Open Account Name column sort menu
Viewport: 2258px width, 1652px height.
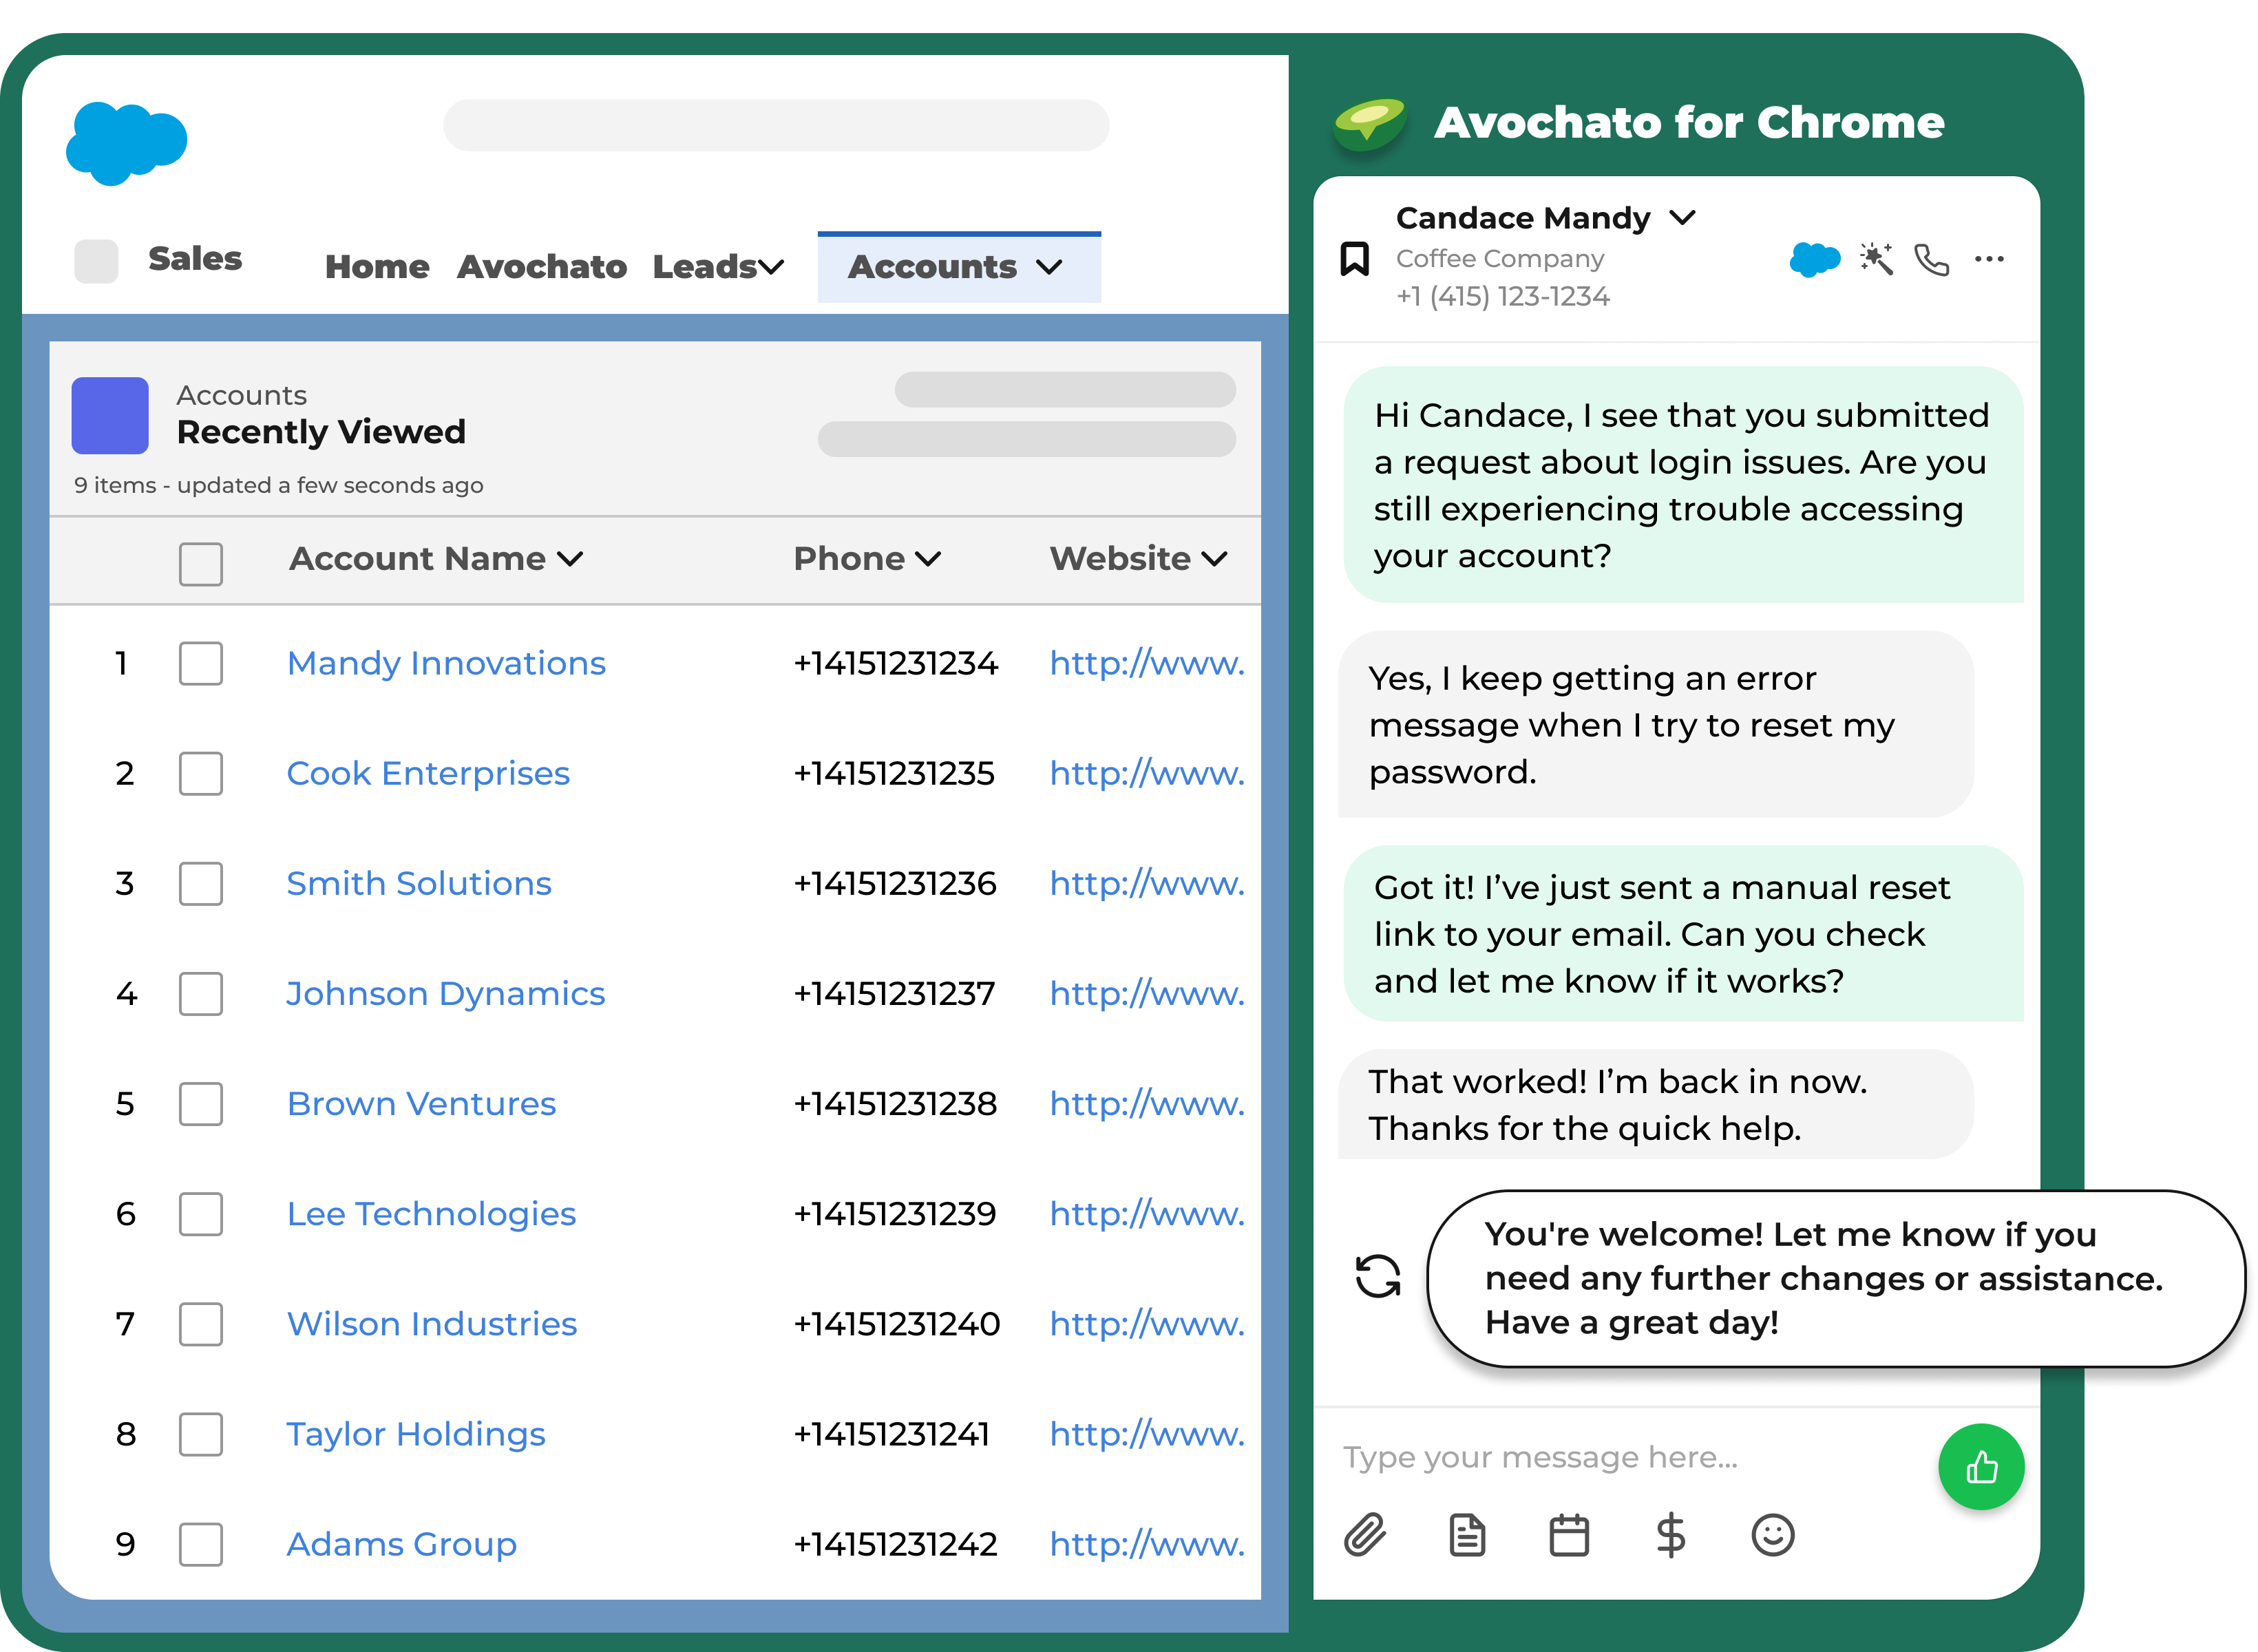click(570, 559)
